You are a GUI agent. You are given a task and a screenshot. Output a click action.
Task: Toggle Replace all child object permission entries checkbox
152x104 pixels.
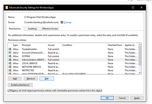click(x=9, y=91)
